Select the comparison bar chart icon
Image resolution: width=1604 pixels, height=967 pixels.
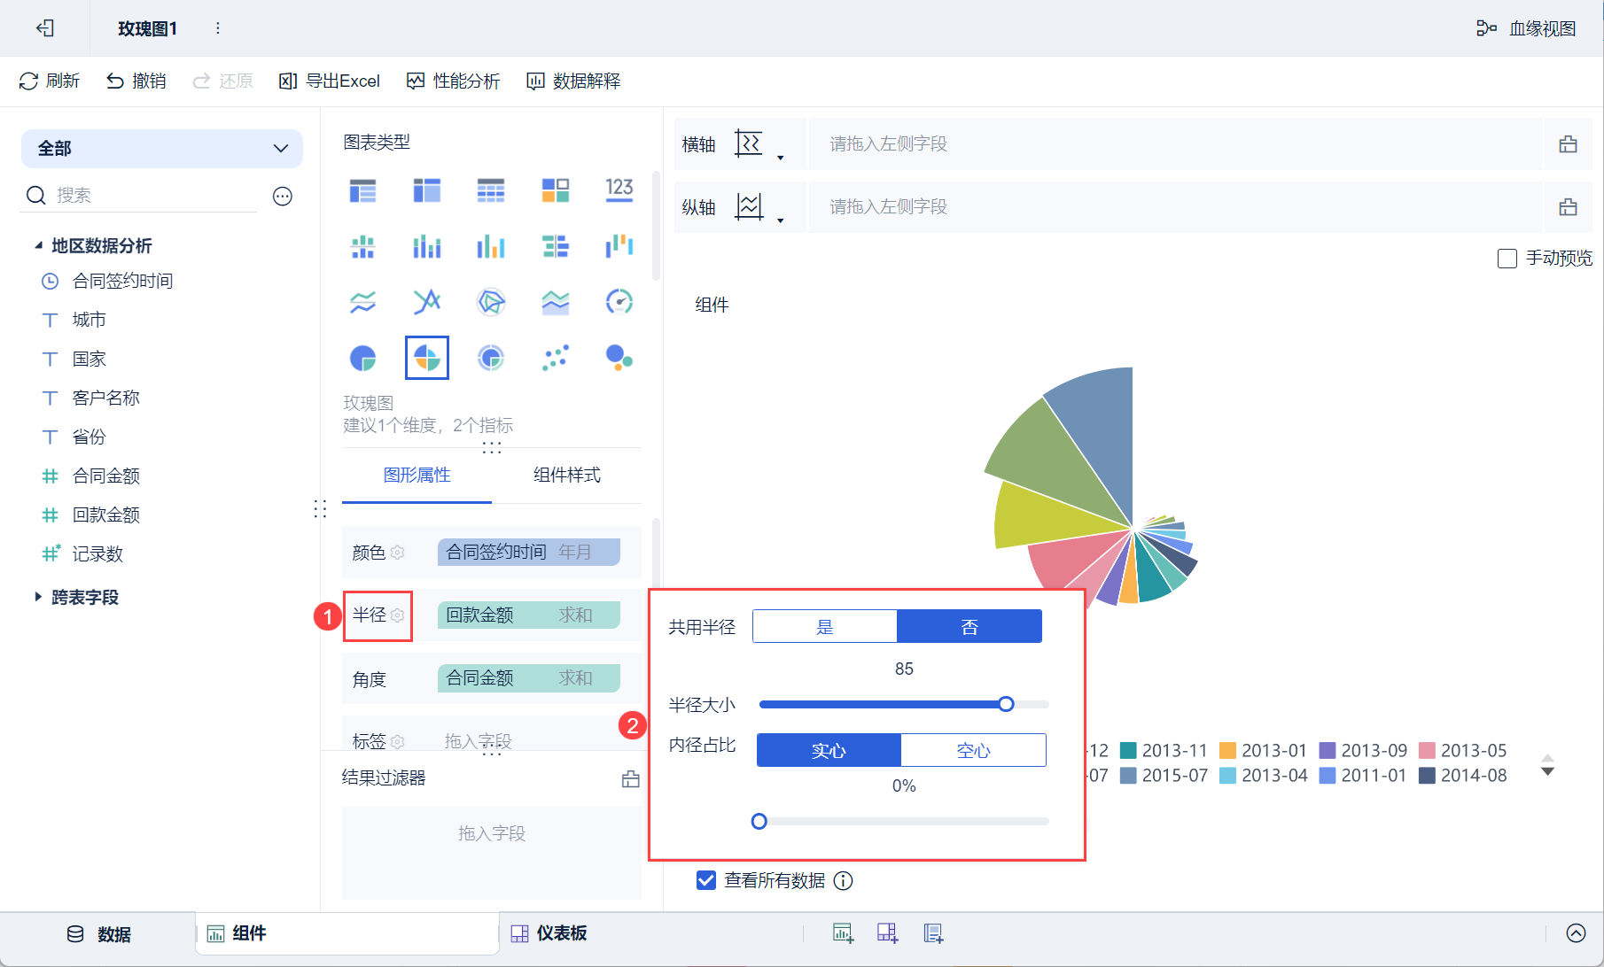[556, 246]
